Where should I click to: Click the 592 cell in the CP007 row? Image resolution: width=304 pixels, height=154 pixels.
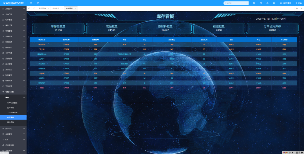pos(95,78)
